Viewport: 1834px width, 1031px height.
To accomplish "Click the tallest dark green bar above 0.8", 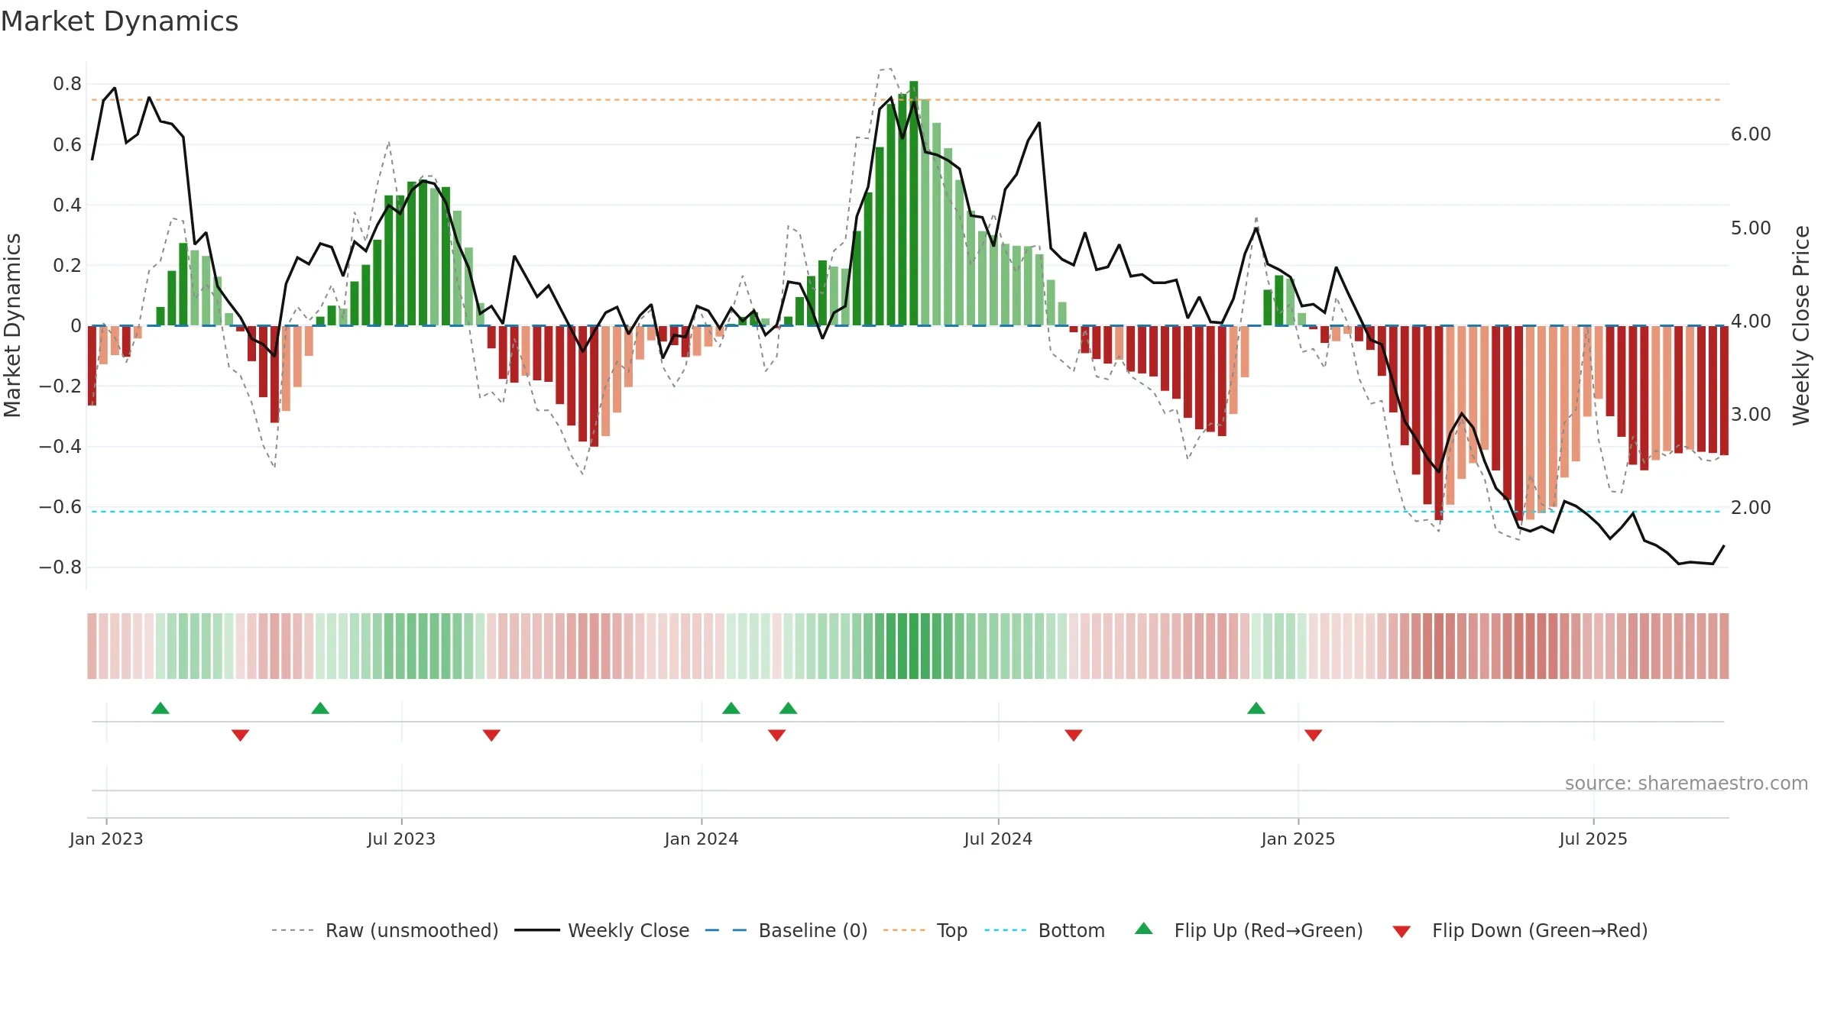I will pyautogui.click(x=914, y=203).
